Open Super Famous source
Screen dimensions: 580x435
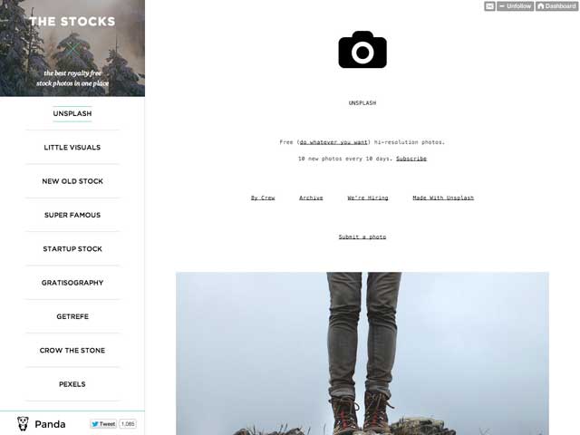[72, 215]
